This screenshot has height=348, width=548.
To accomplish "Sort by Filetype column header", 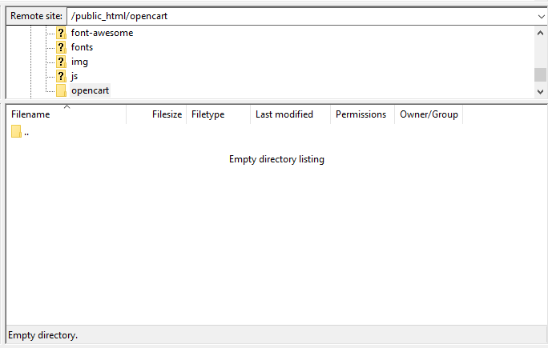I will 219,114.
